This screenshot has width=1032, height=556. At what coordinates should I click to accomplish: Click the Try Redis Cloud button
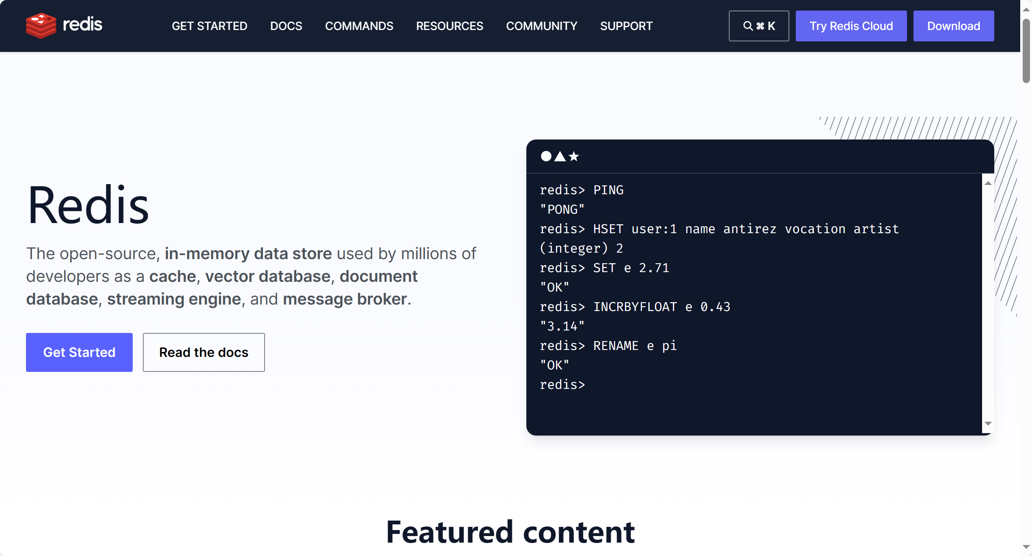(851, 26)
